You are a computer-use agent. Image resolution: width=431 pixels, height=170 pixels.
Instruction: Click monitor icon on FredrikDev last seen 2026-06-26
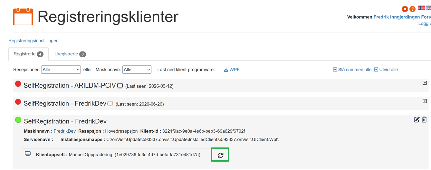coord(110,104)
